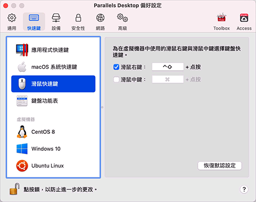Open the 通用 general preferences tab
This screenshot has width=256, height=202.
pos(12,22)
